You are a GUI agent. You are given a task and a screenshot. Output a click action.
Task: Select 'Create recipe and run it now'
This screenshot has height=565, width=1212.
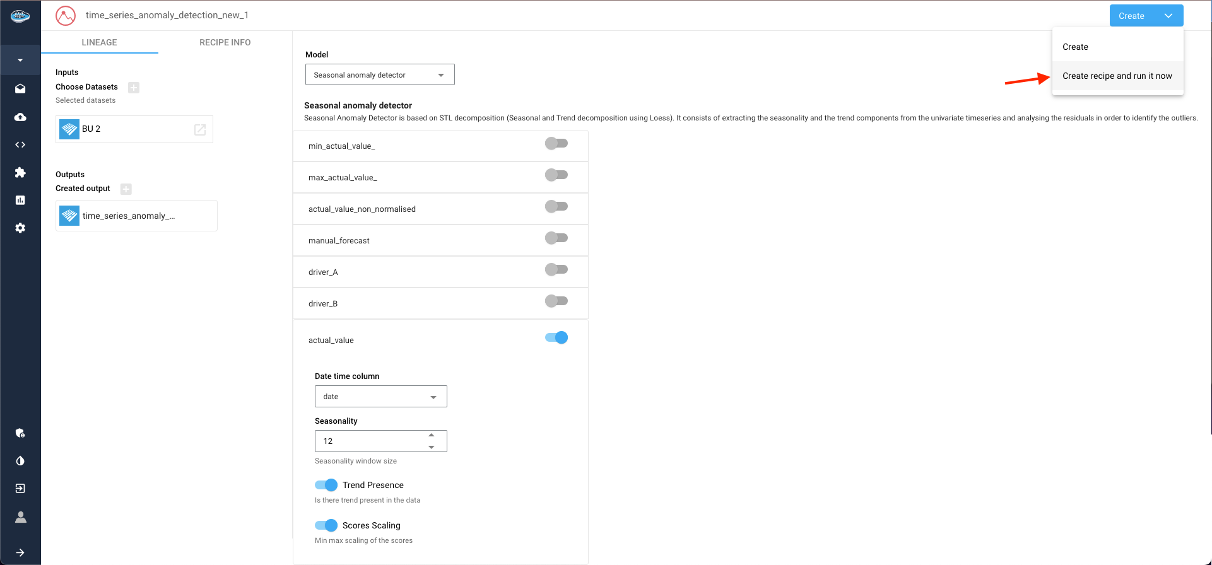tap(1117, 76)
